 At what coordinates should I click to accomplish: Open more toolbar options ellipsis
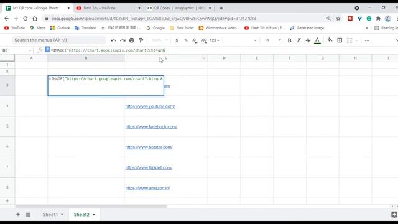tap(367, 40)
